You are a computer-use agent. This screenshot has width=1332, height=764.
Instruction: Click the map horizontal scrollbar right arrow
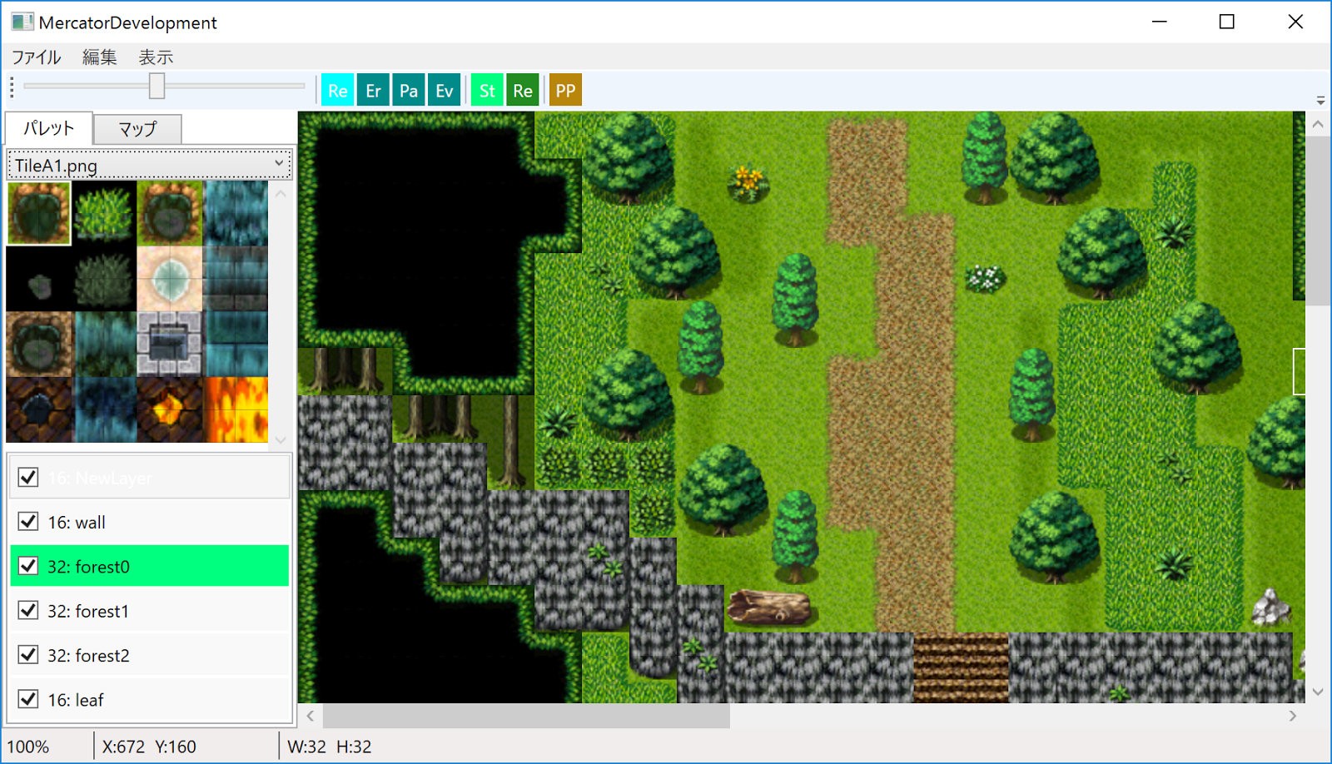click(1293, 716)
